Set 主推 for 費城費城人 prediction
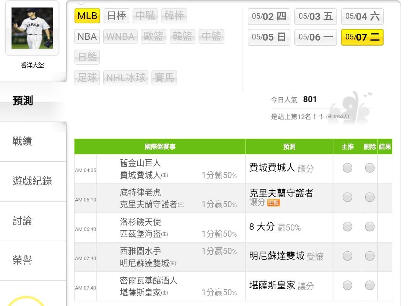413x306 pixels. pyautogui.click(x=347, y=168)
